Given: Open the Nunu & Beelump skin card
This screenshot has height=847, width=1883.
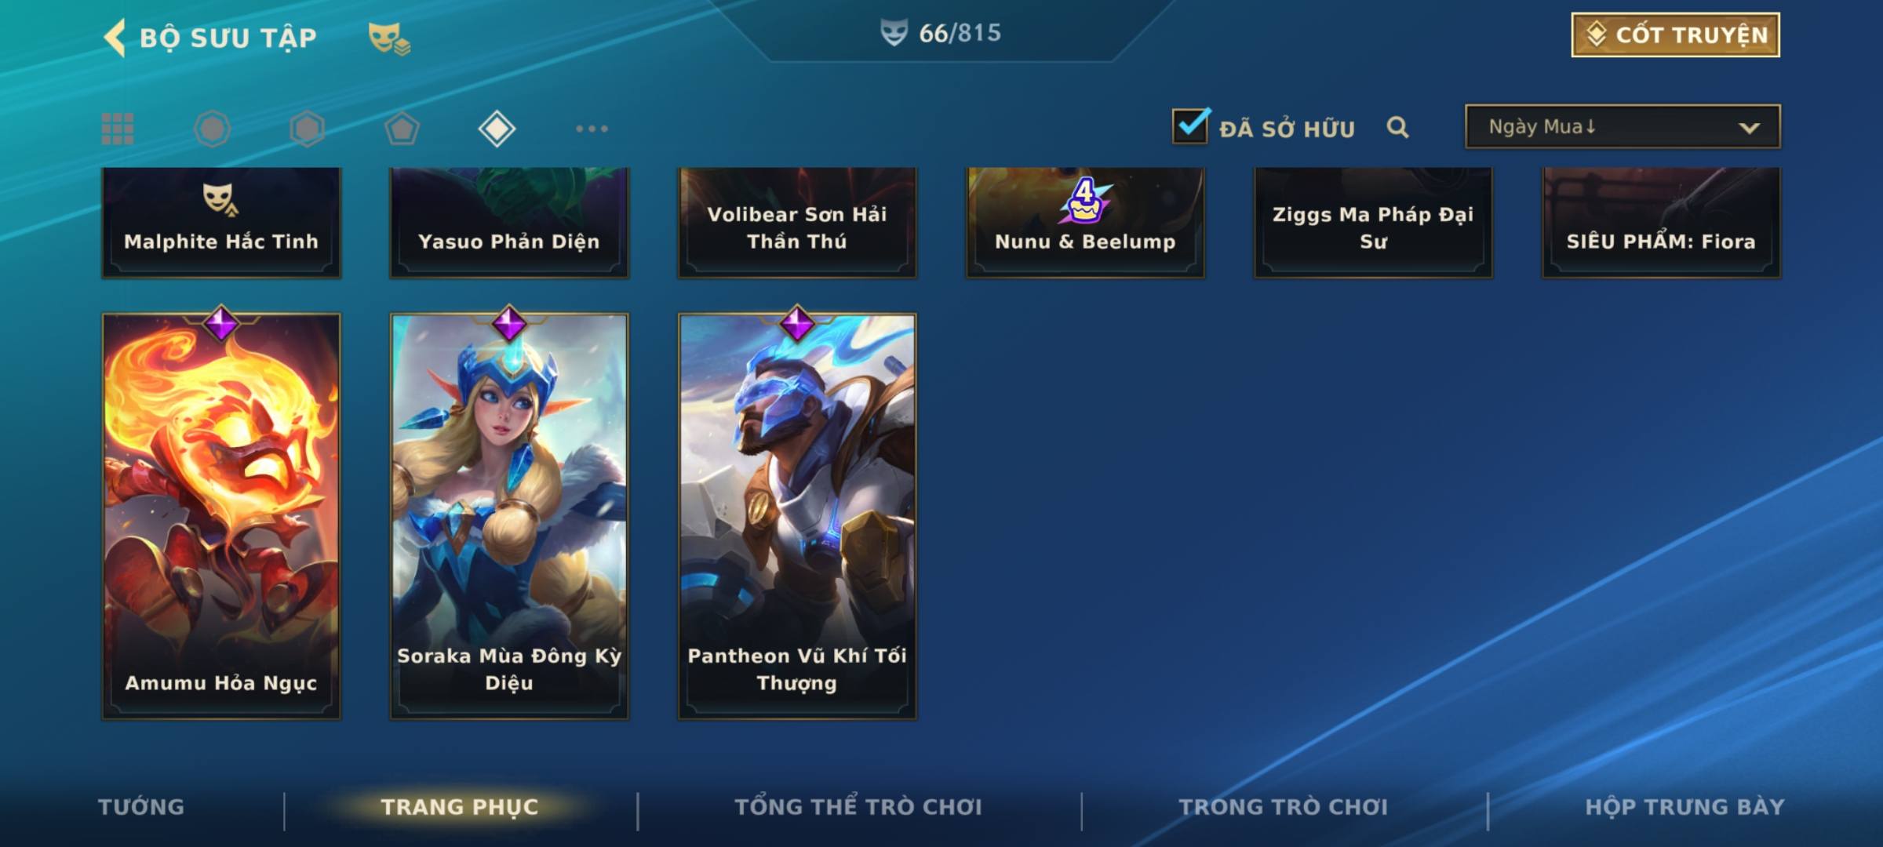Looking at the screenshot, I should 1085,222.
